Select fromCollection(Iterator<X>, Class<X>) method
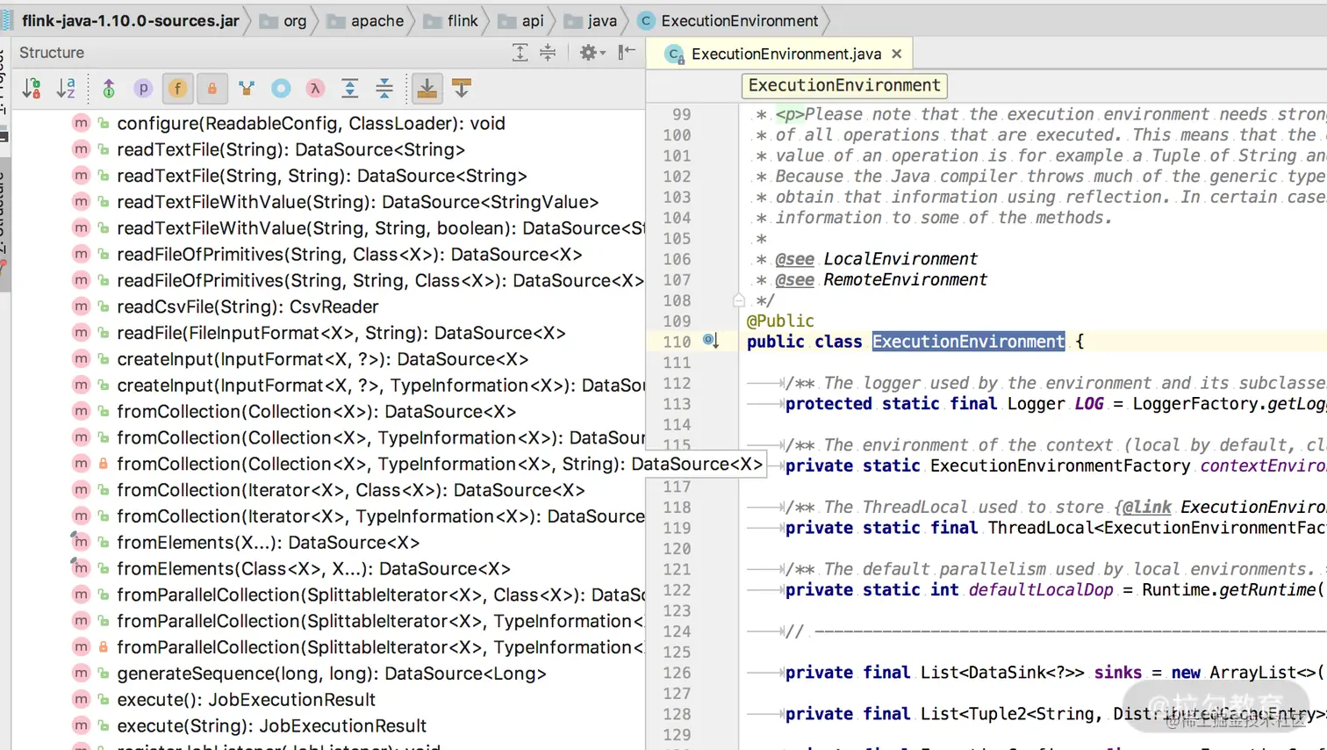 click(350, 490)
